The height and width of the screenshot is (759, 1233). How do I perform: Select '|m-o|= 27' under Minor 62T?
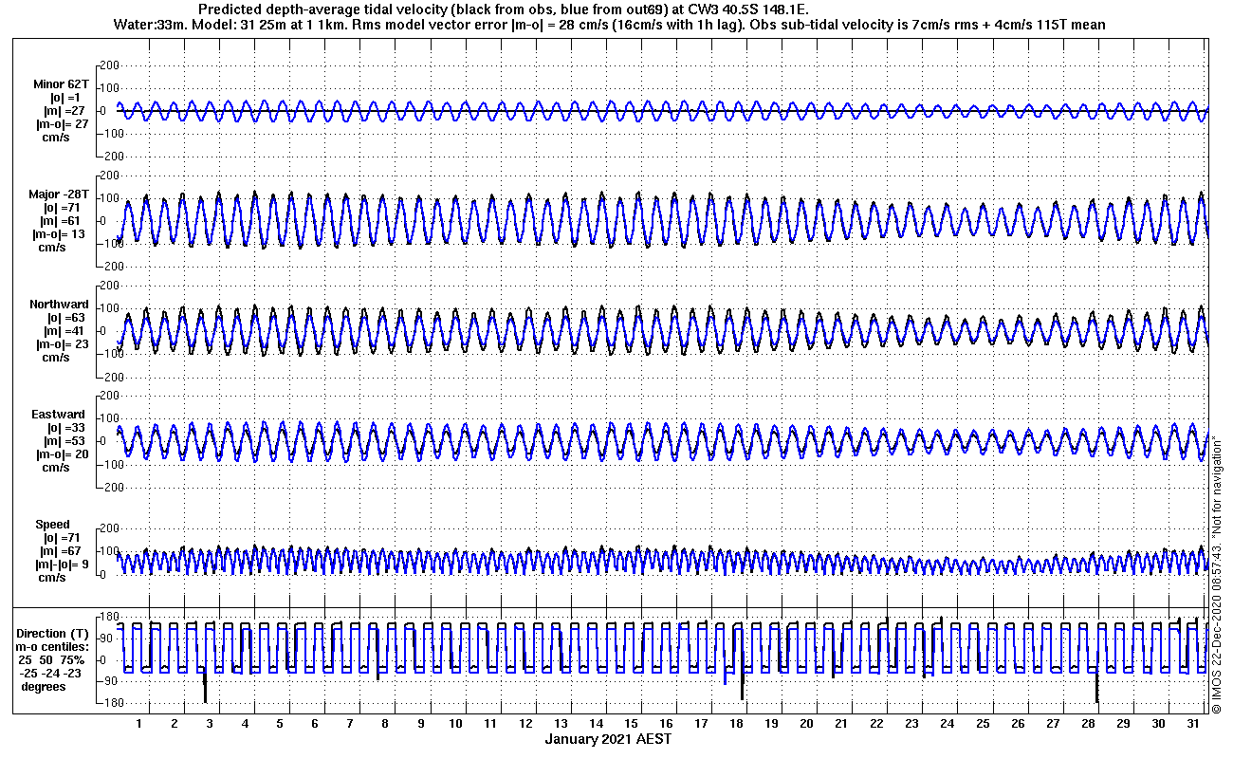coord(62,124)
